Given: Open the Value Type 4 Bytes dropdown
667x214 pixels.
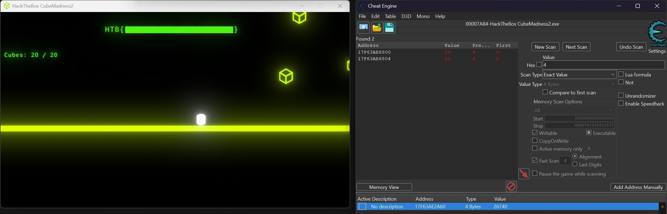Looking at the screenshot, I should pyautogui.click(x=579, y=84).
